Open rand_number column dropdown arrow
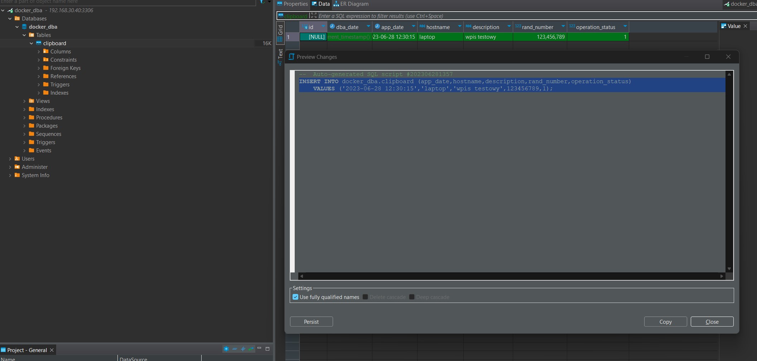 pyautogui.click(x=563, y=27)
